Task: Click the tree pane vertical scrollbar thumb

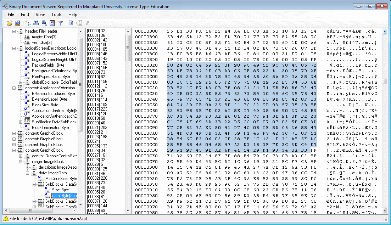Action: point(80,84)
